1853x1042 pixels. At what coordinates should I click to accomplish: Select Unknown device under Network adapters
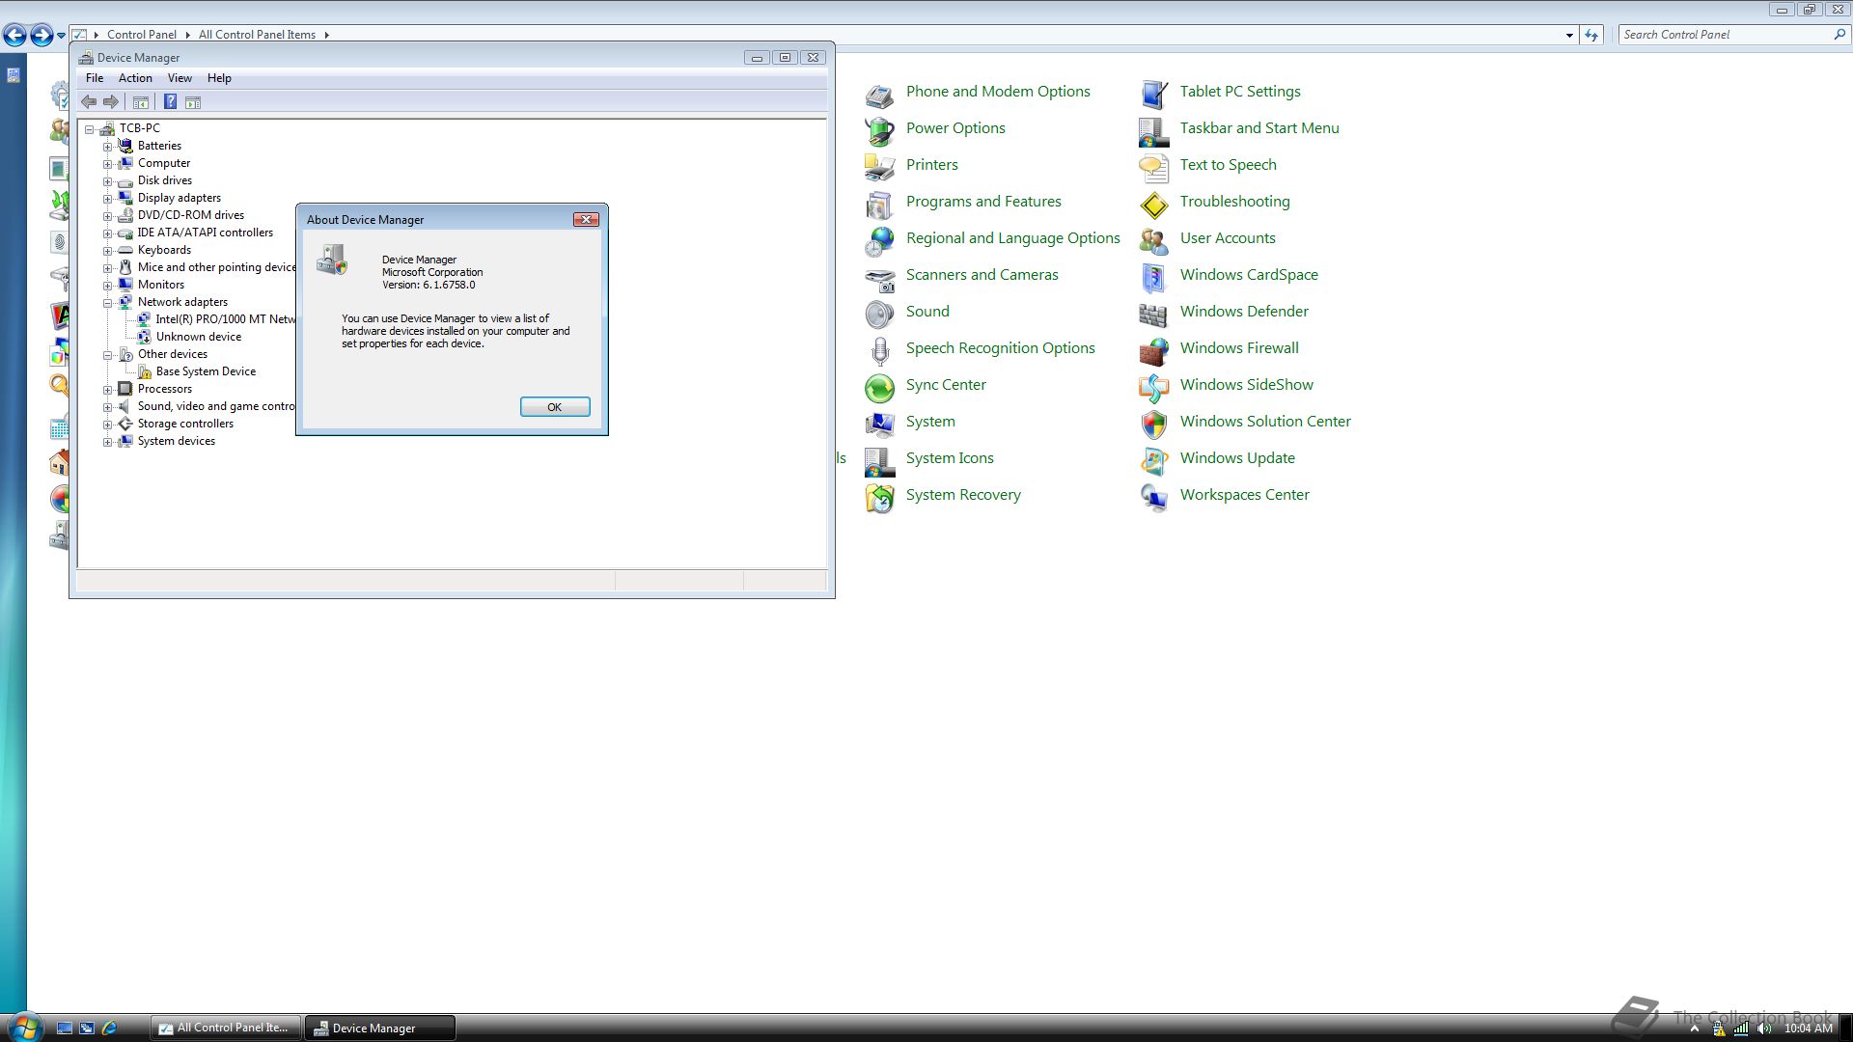[x=199, y=337]
